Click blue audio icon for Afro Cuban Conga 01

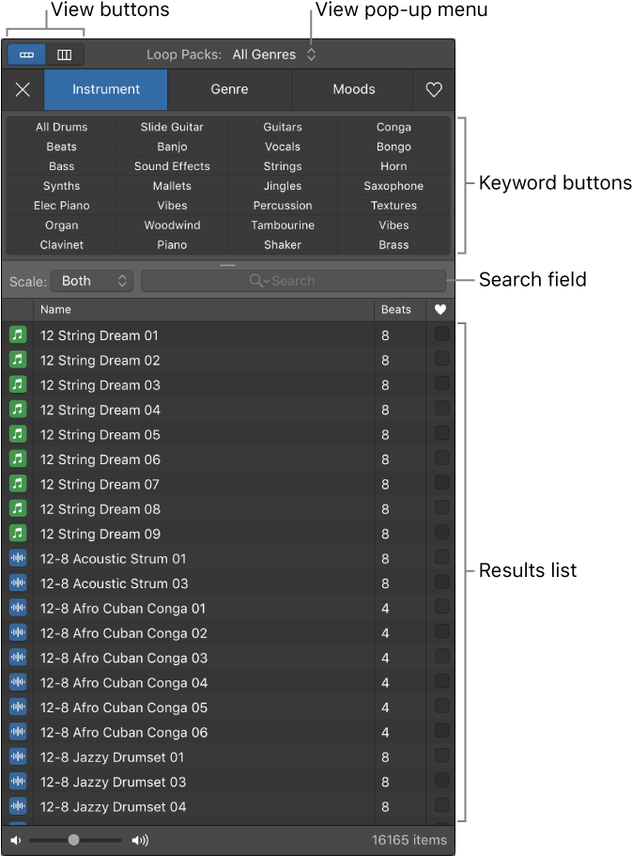[18, 608]
